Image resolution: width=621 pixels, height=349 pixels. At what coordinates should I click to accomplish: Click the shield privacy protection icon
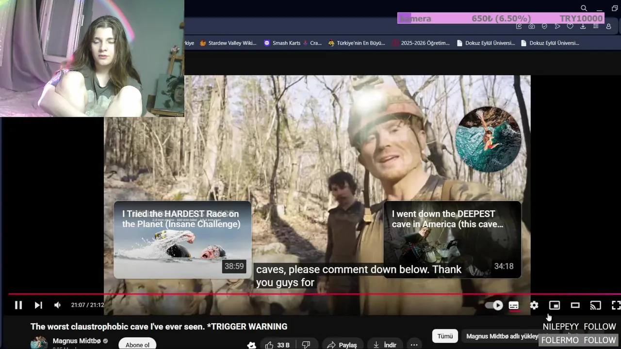coord(544,26)
